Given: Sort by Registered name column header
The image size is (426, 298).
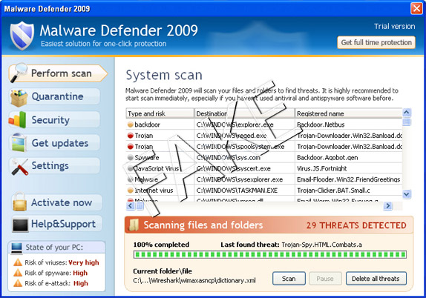Looking at the screenshot, I should [x=349, y=113].
